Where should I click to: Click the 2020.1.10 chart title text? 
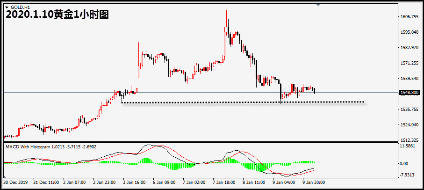pos(57,15)
